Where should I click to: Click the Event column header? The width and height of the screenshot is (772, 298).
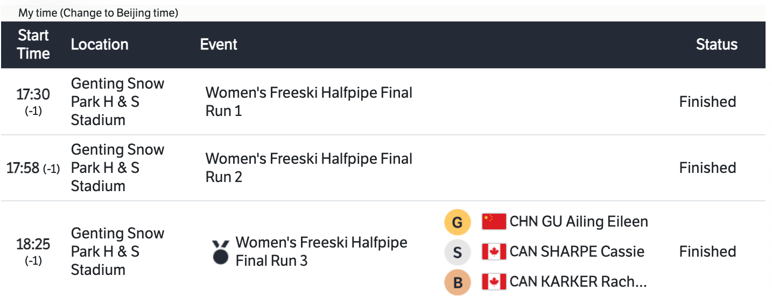(x=219, y=45)
